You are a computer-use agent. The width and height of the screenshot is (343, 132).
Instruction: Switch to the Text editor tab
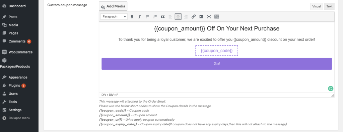click(x=329, y=6)
